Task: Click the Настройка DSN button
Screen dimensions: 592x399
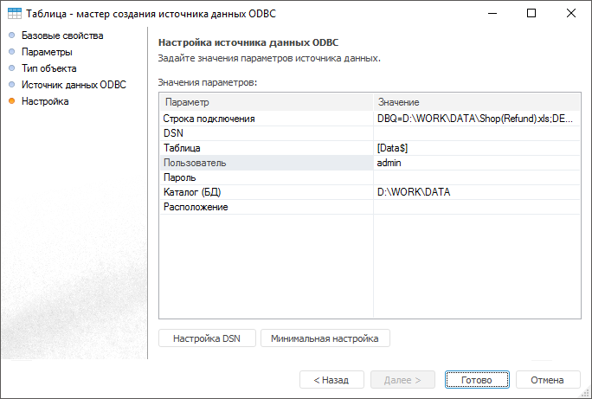Action: [207, 338]
